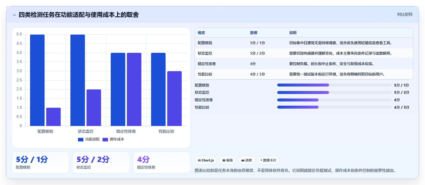Image resolution: width=425 pixels, height=185 pixels.
Task: Click the 状态监控 table row cell
Action: tap(205, 53)
